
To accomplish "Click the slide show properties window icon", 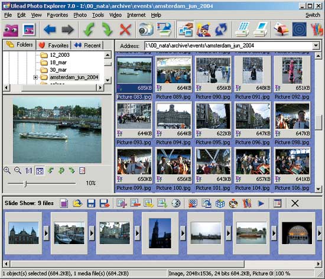I will click(277, 203).
